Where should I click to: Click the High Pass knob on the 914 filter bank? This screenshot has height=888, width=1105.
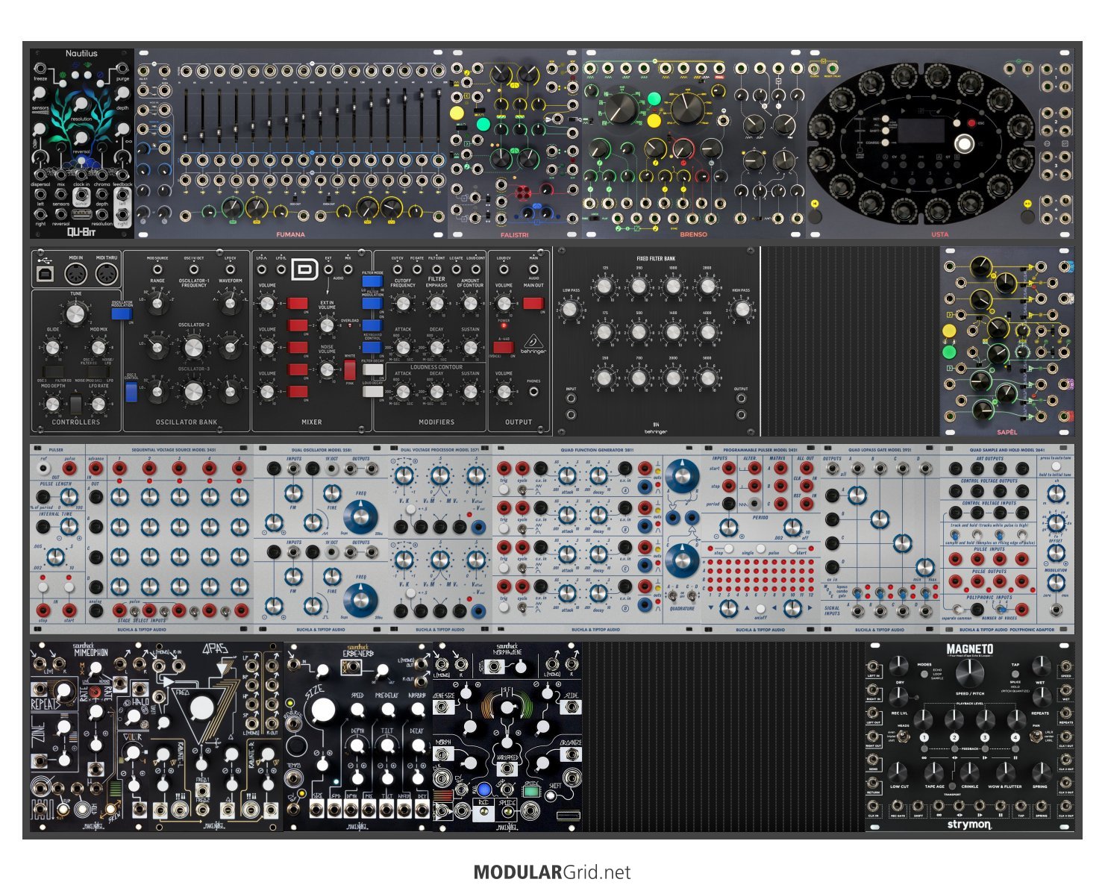click(x=741, y=309)
